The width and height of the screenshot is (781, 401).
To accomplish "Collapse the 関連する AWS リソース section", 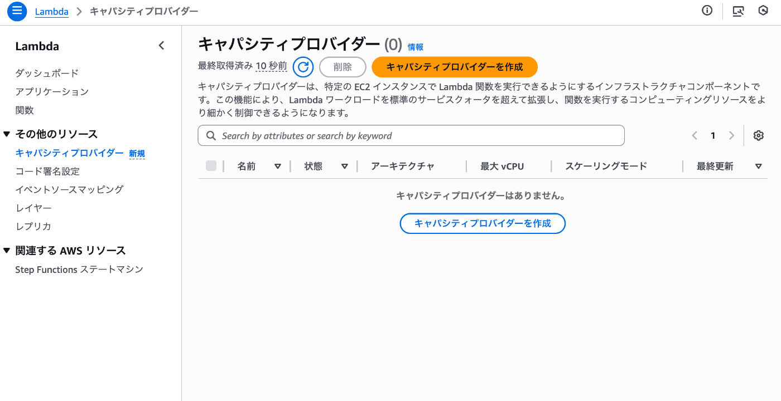I will (7, 250).
